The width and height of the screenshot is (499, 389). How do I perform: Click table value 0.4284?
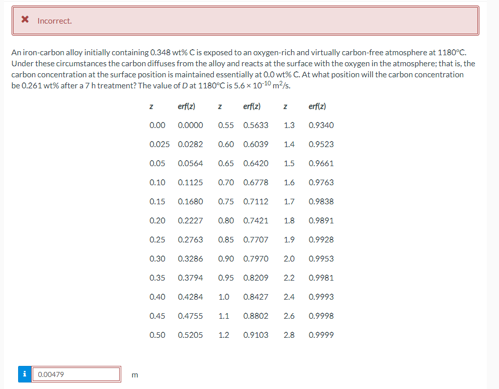(x=190, y=297)
